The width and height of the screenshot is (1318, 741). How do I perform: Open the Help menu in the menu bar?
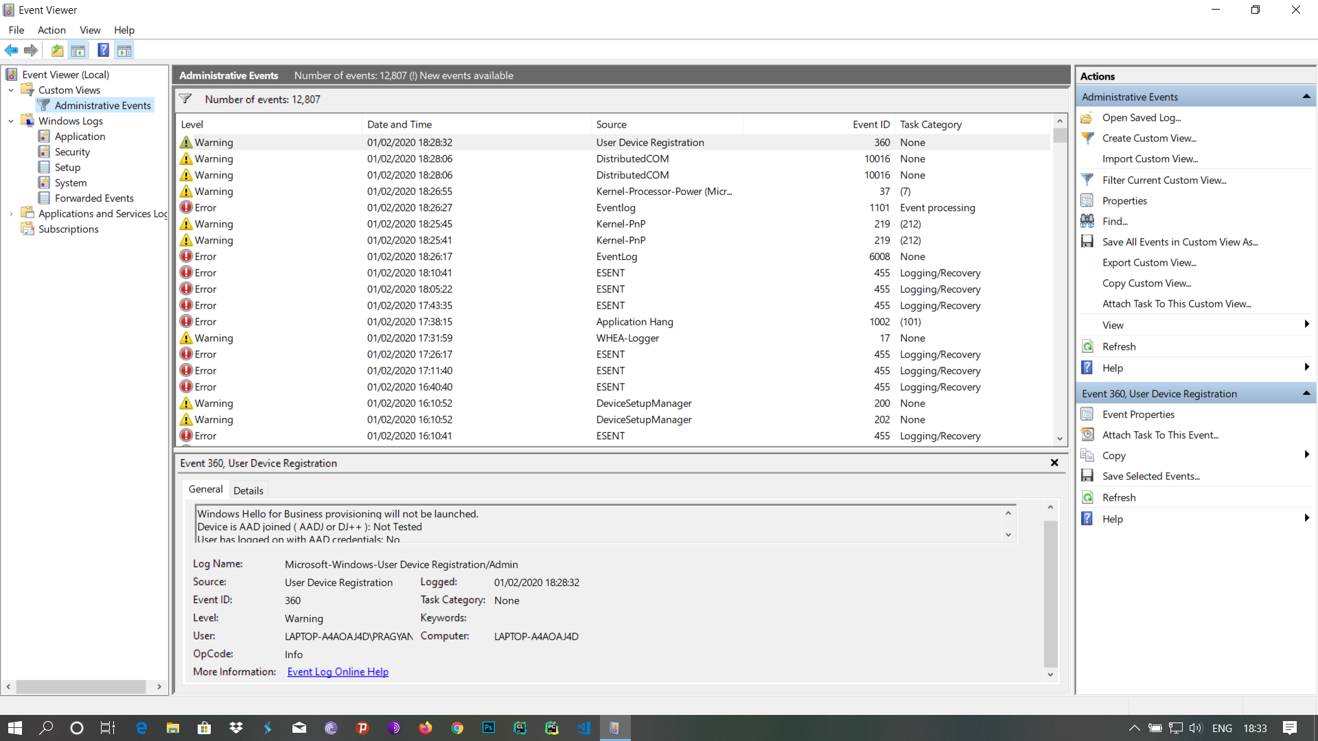pos(124,30)
